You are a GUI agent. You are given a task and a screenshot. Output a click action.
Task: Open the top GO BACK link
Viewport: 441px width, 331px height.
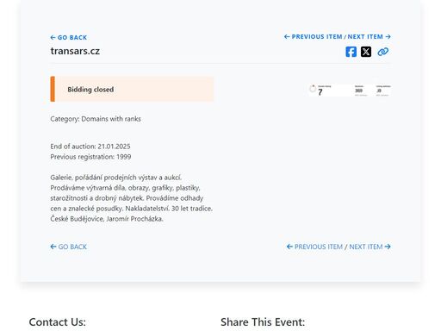69,37
